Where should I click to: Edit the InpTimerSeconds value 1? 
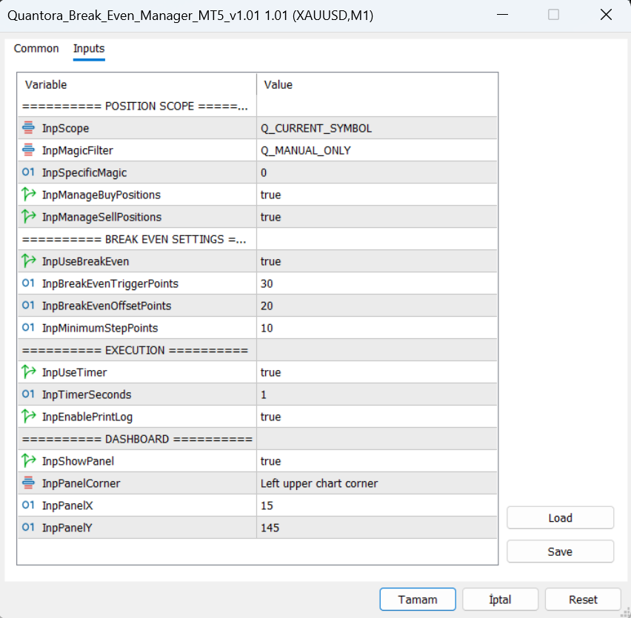[377, 394]
